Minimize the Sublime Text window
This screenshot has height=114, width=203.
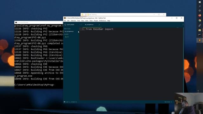click(172, 18)
